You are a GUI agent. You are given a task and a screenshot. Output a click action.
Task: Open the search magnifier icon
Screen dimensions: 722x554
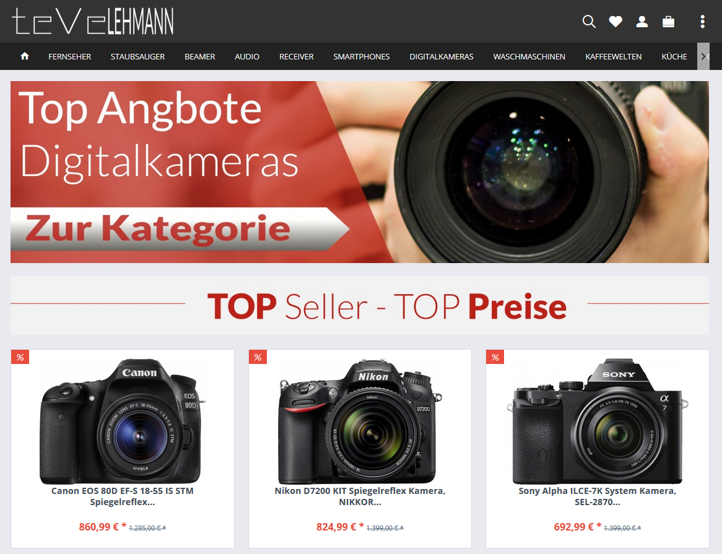(x=589, y=22)
